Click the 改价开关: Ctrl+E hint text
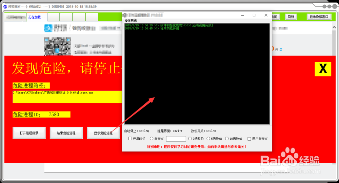Screen dimensions: 339x183 pos(203,131)
